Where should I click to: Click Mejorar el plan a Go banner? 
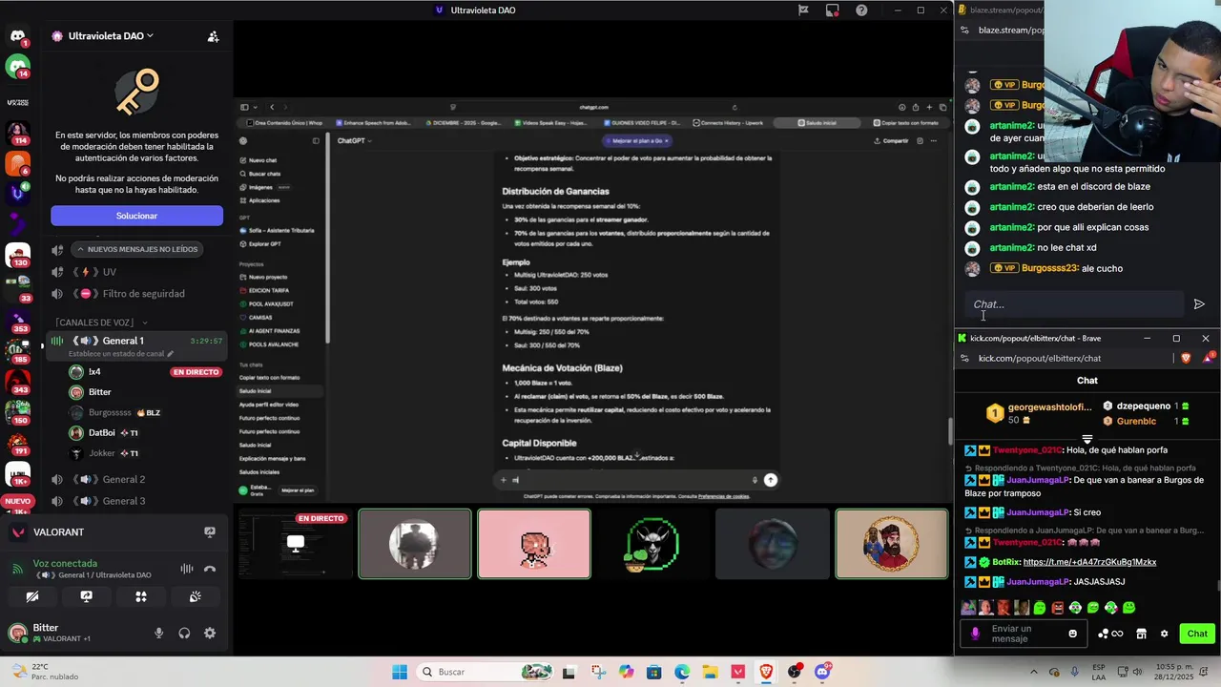tap(639, 140)
